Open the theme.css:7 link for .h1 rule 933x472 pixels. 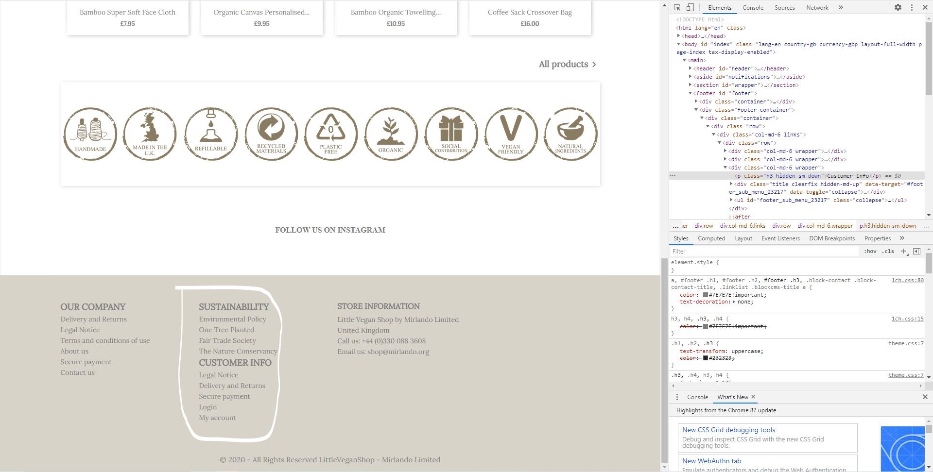pos(906,343)
